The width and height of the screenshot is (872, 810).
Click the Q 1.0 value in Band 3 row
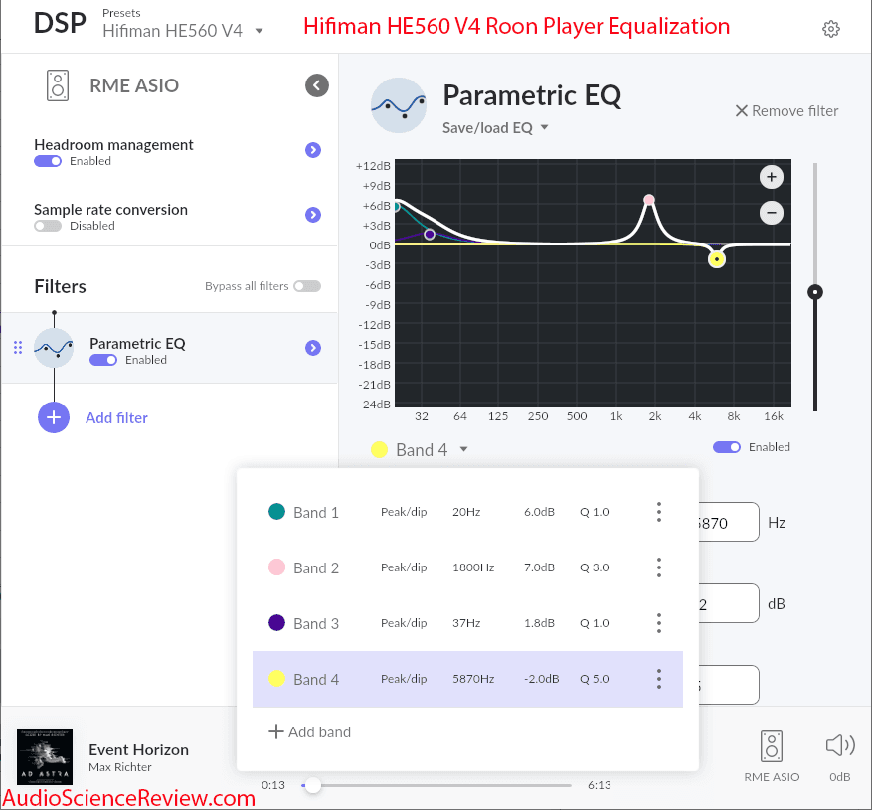click(x=595, y=623)
